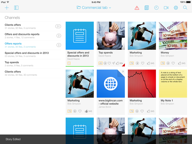Image resolution: width=192 pixels, height=144 pixels.
Task: Click David Keane author under Top spends
Action: tap(105, 56)
